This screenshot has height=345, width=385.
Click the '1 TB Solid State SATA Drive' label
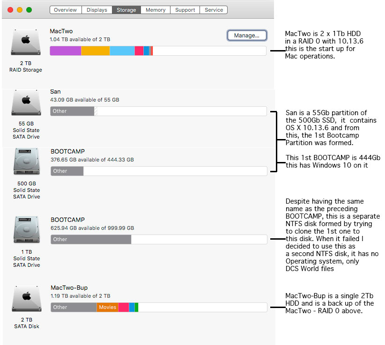(27, 258)
